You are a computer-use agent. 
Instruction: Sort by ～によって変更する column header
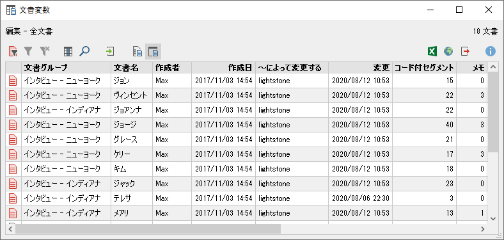coord(292,68)
